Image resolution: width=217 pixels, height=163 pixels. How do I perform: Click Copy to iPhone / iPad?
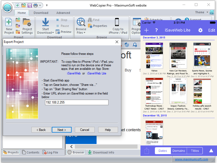pyautogui.click(x=118, y=26)
